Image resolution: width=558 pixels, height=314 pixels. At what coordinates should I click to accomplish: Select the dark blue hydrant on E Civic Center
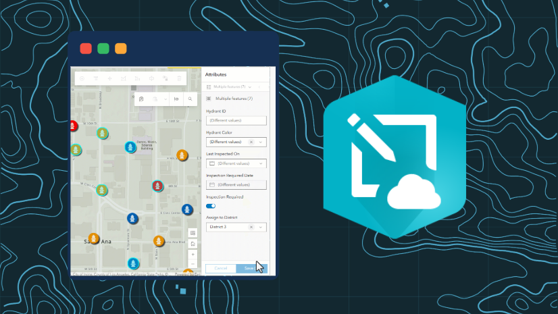(187, 209)
